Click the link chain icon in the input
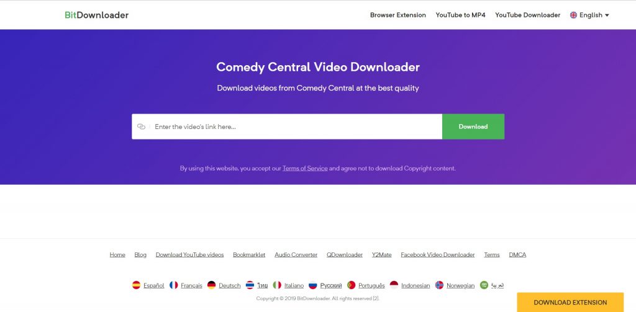This screenshot has height=312, width=636. 141,127
